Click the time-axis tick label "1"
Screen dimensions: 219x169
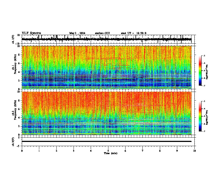pos(39,151)
